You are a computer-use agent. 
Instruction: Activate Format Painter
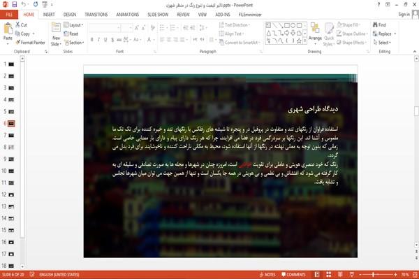[30, 42]
